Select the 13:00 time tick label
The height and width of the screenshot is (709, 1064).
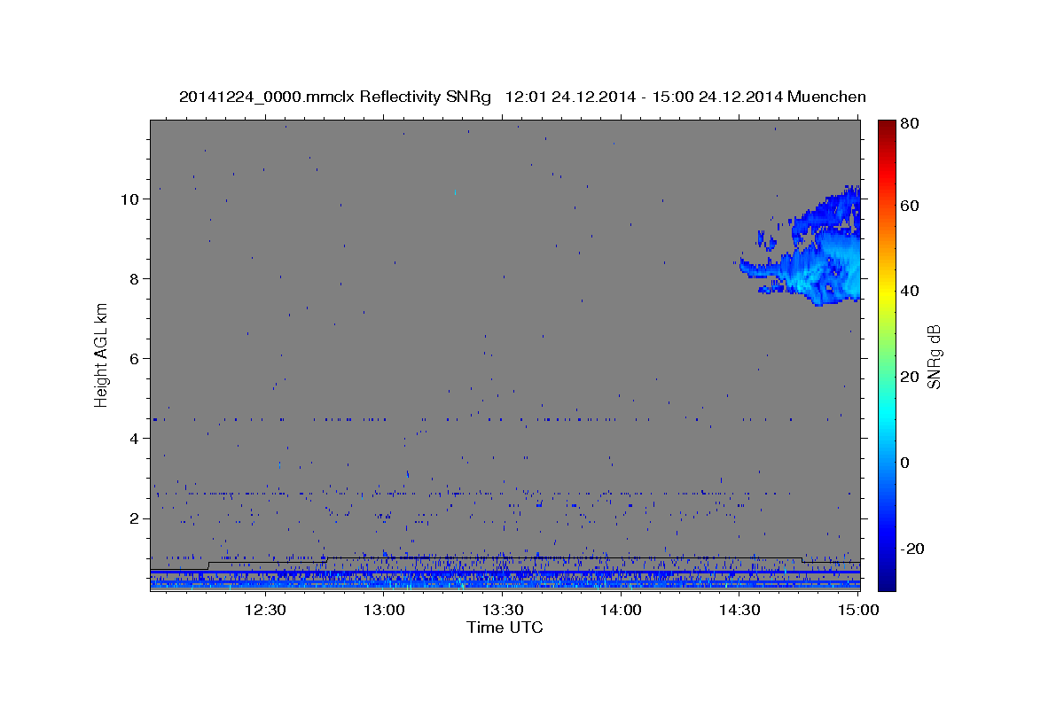(x=383, y=610)
